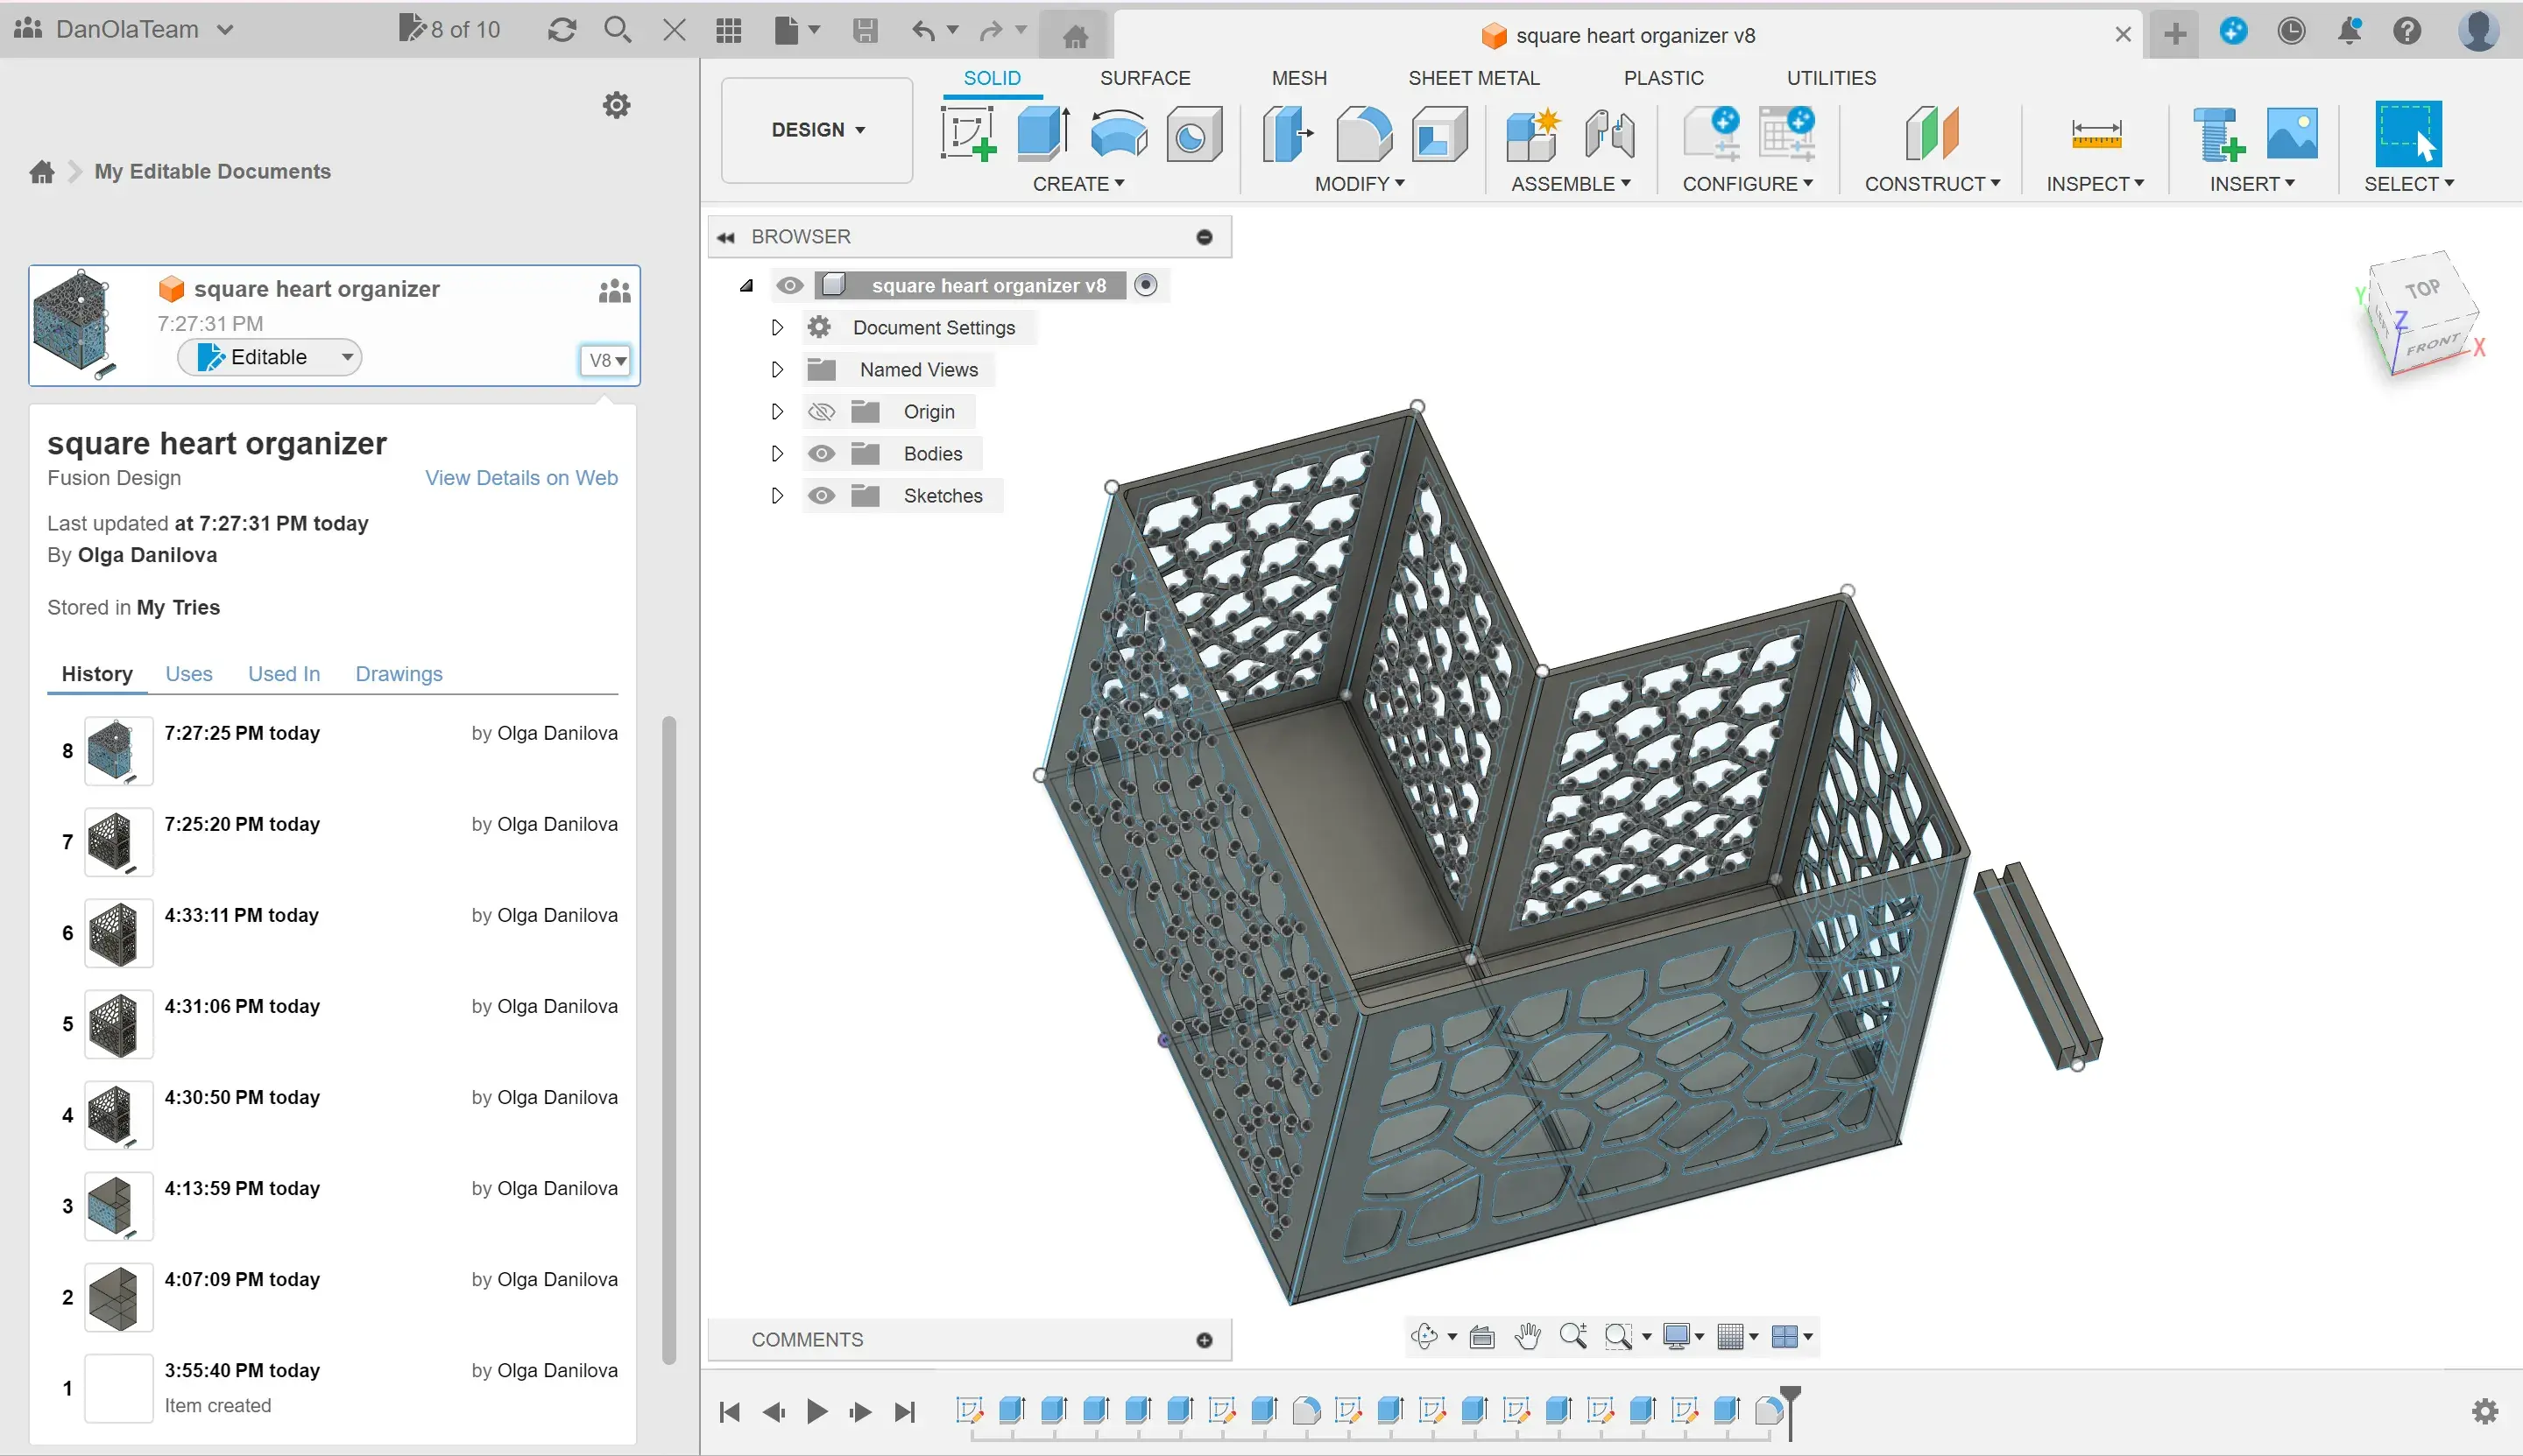The image size is (2523, 1456).
Task: Play the design timeline
Action: click(816, 1411)
